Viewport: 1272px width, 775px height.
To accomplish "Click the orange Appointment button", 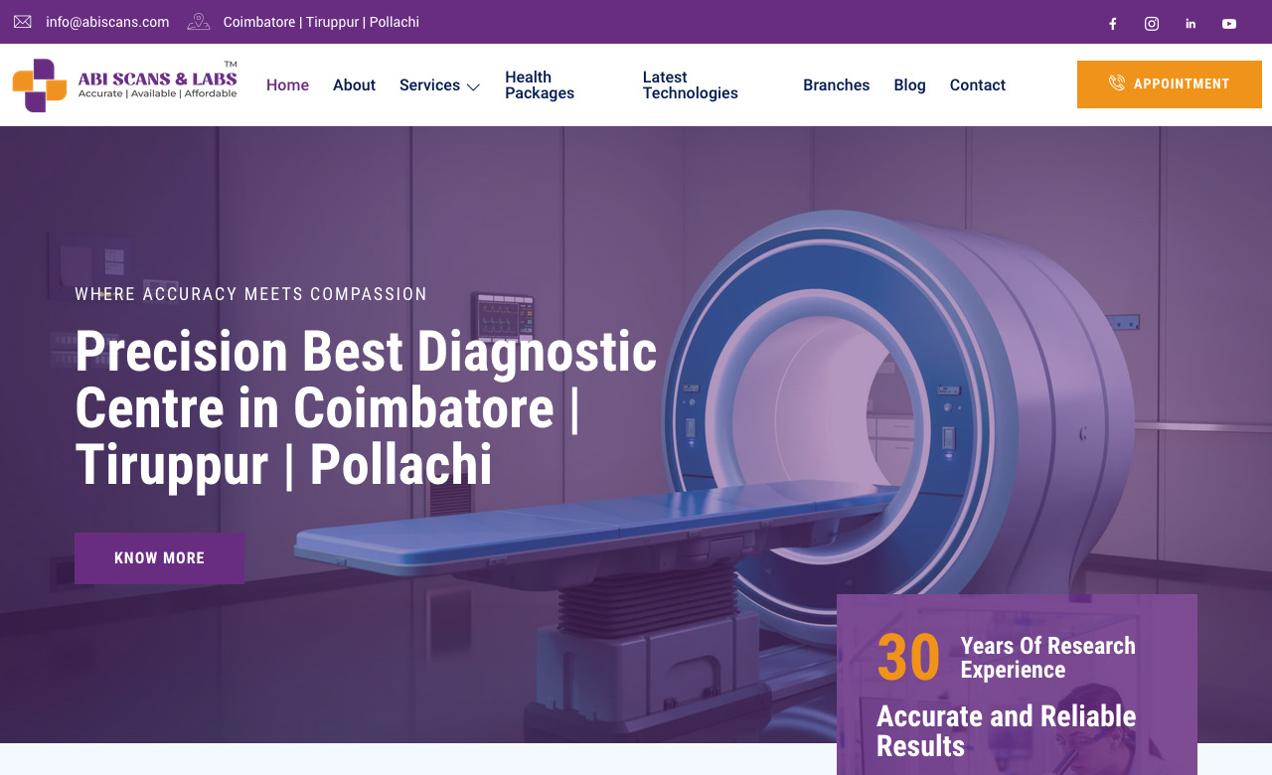I will [1170, 84].
